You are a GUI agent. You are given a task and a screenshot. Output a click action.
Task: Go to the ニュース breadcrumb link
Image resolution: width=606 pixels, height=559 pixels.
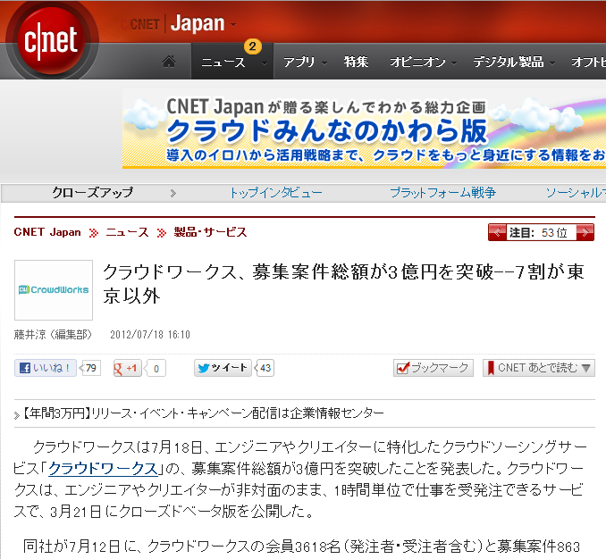[127, 232]
